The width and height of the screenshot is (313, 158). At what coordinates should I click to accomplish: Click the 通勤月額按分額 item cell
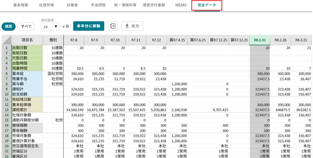click(x=27, y=120)
